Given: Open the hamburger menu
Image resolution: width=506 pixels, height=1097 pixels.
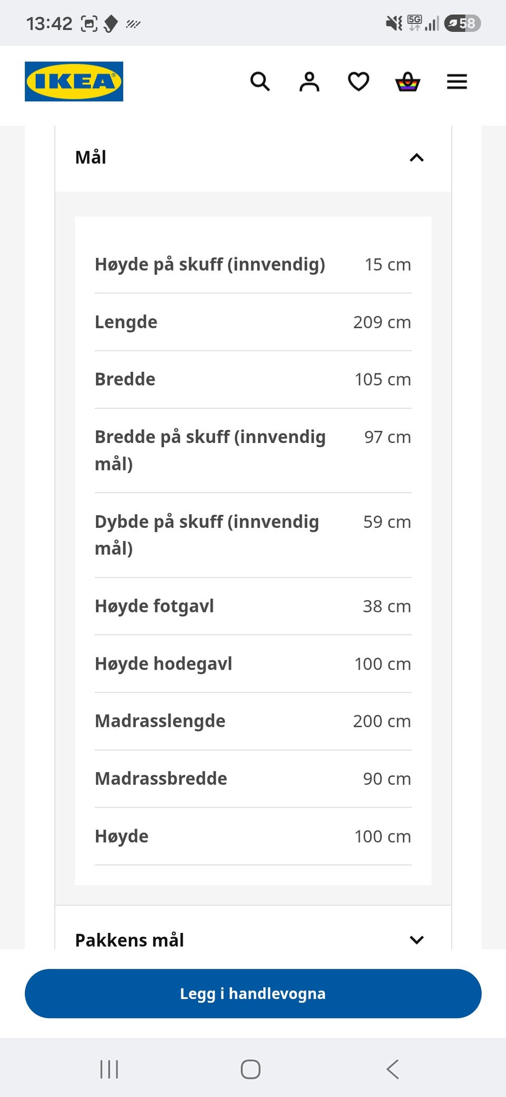Looking at the screenshot, I should tap(457, 82).
